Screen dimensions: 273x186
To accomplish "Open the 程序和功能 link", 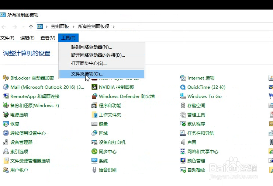I will (x=110, y=105).
